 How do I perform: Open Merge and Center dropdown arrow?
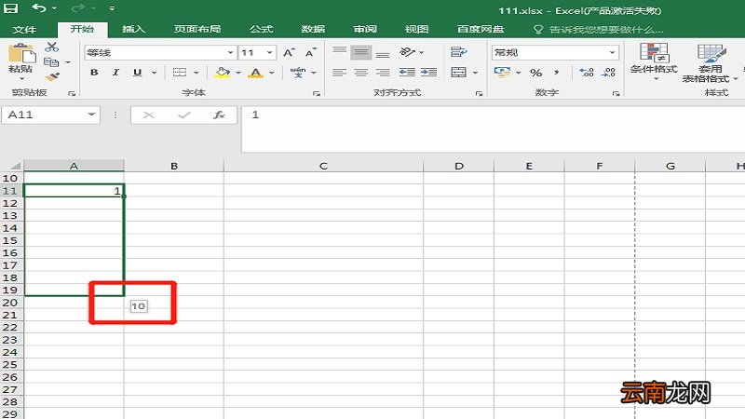[x=475, y=74]
